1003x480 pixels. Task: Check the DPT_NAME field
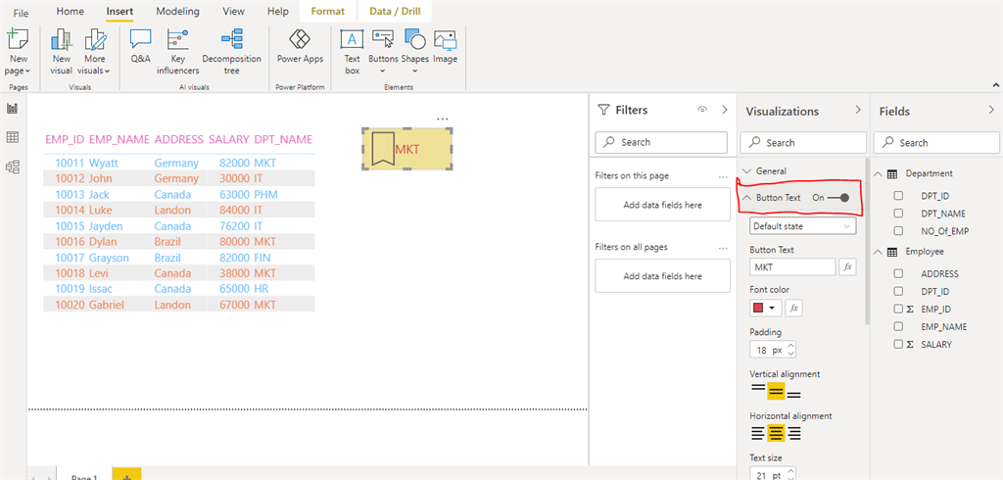pyautogui.click(x=899, y=214)
